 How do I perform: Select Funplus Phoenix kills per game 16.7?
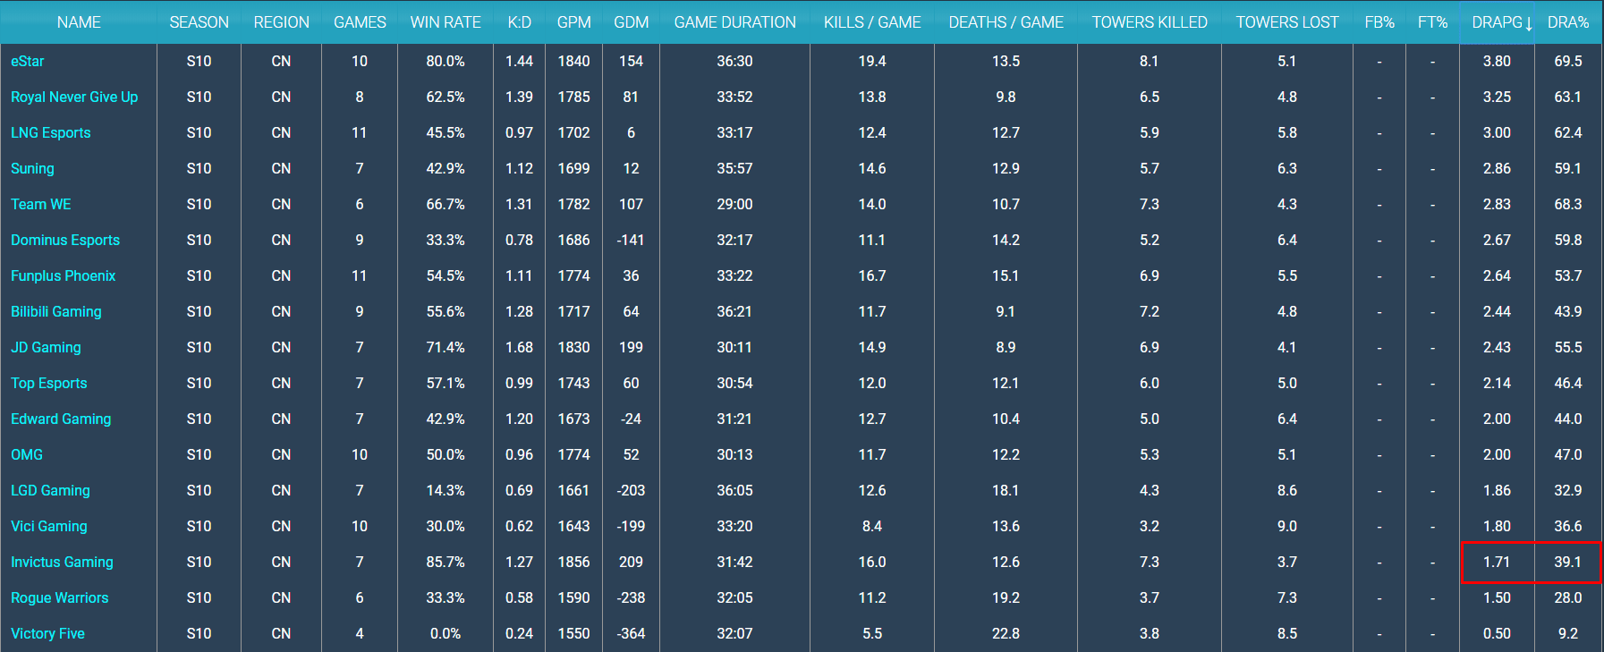pyautogui.click(x=872, y=275)
